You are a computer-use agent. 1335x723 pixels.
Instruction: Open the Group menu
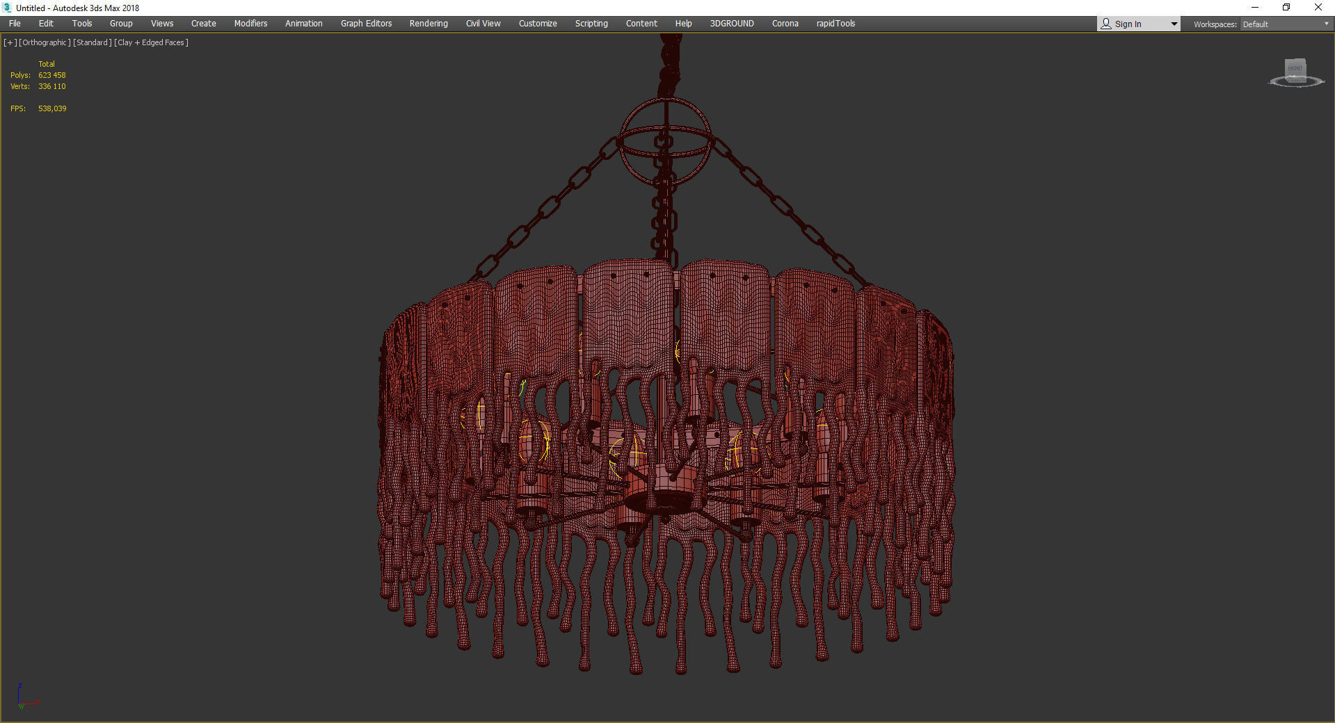[x=121, y=24]
